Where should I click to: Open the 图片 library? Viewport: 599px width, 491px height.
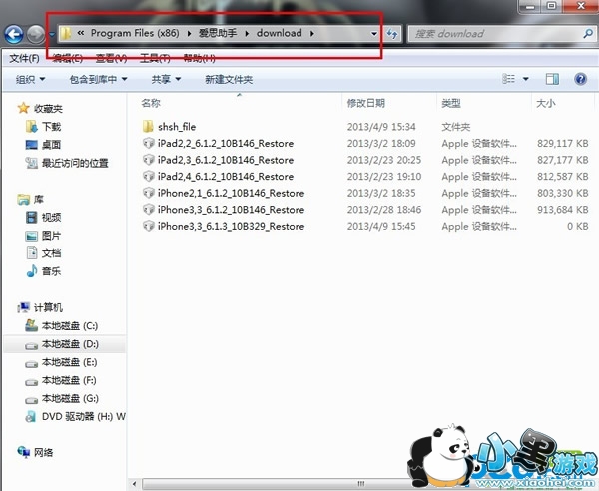(51, 236)
